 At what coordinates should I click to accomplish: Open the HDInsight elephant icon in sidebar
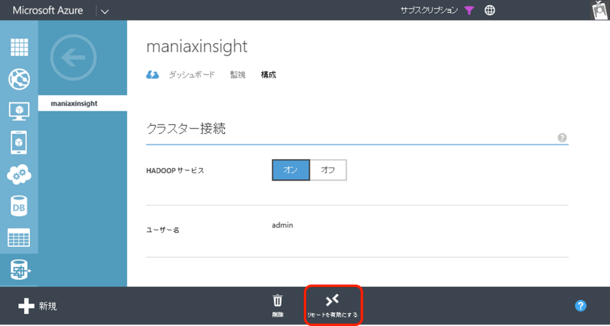(19, 270)
